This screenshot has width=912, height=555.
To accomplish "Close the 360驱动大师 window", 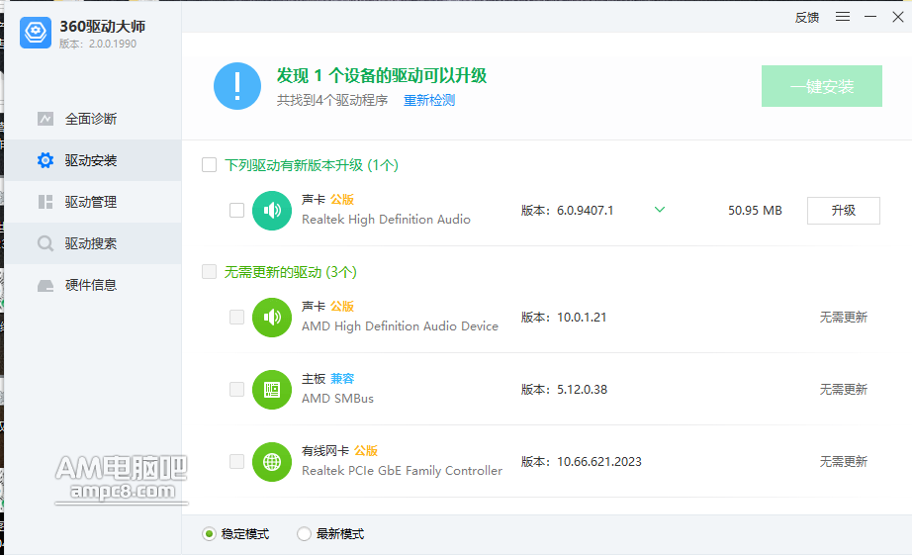I will tap(898, 17).
